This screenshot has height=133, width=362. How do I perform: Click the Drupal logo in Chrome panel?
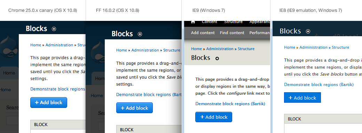pos(9,46)
